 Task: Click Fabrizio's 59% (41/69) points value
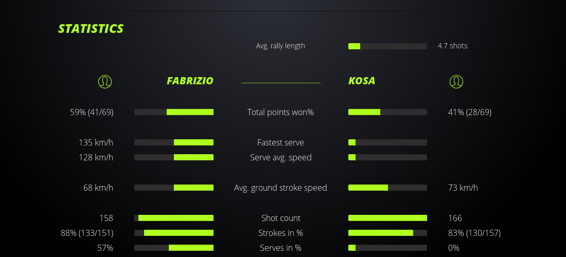click(x=92, y=112)
